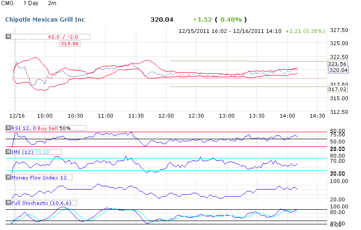The width and height of the screenshot is (361, 230).
Task: Click the 12:30 time axis label
Action: tap(196, 116)
